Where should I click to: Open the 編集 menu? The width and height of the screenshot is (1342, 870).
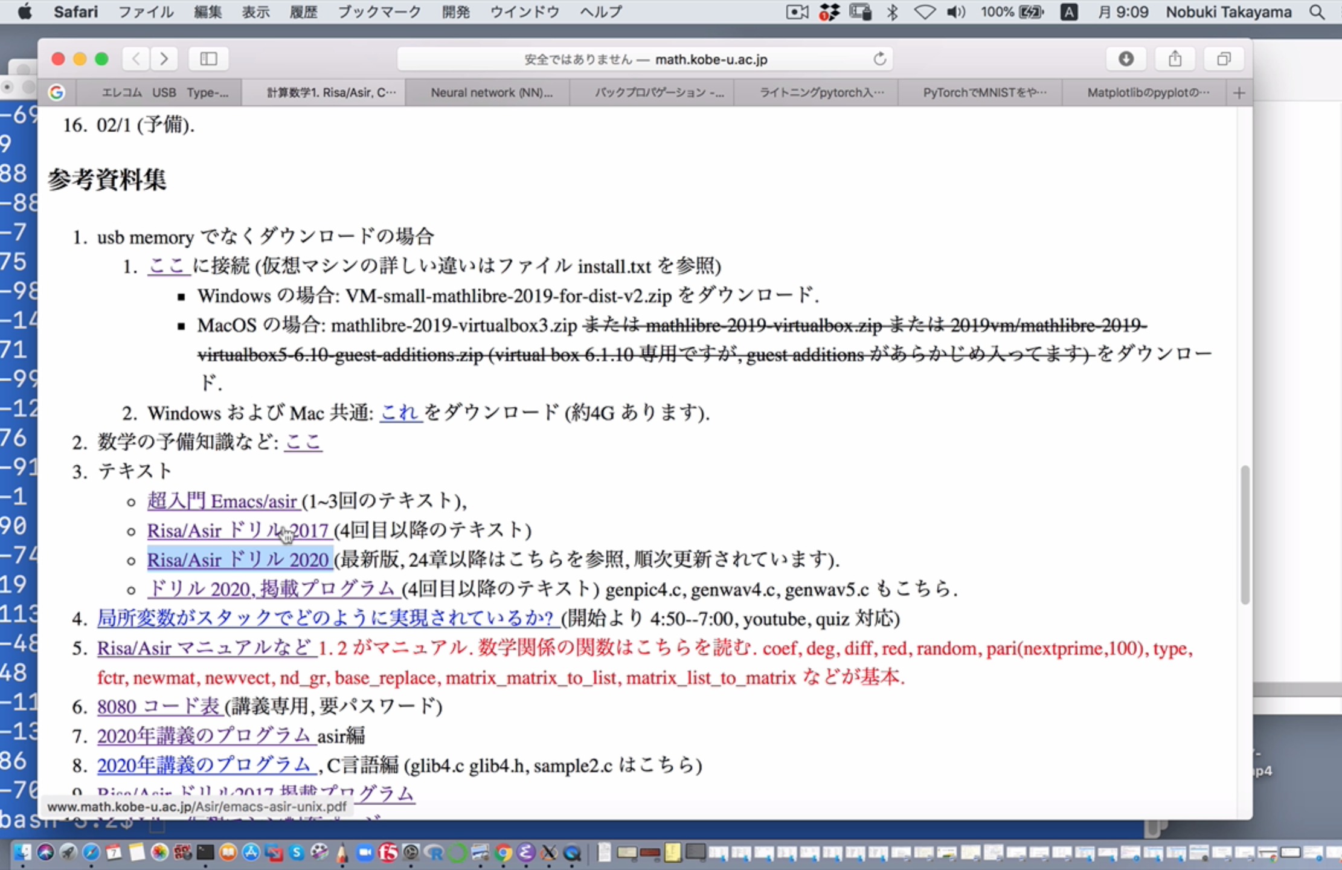(x=208, y=11)
